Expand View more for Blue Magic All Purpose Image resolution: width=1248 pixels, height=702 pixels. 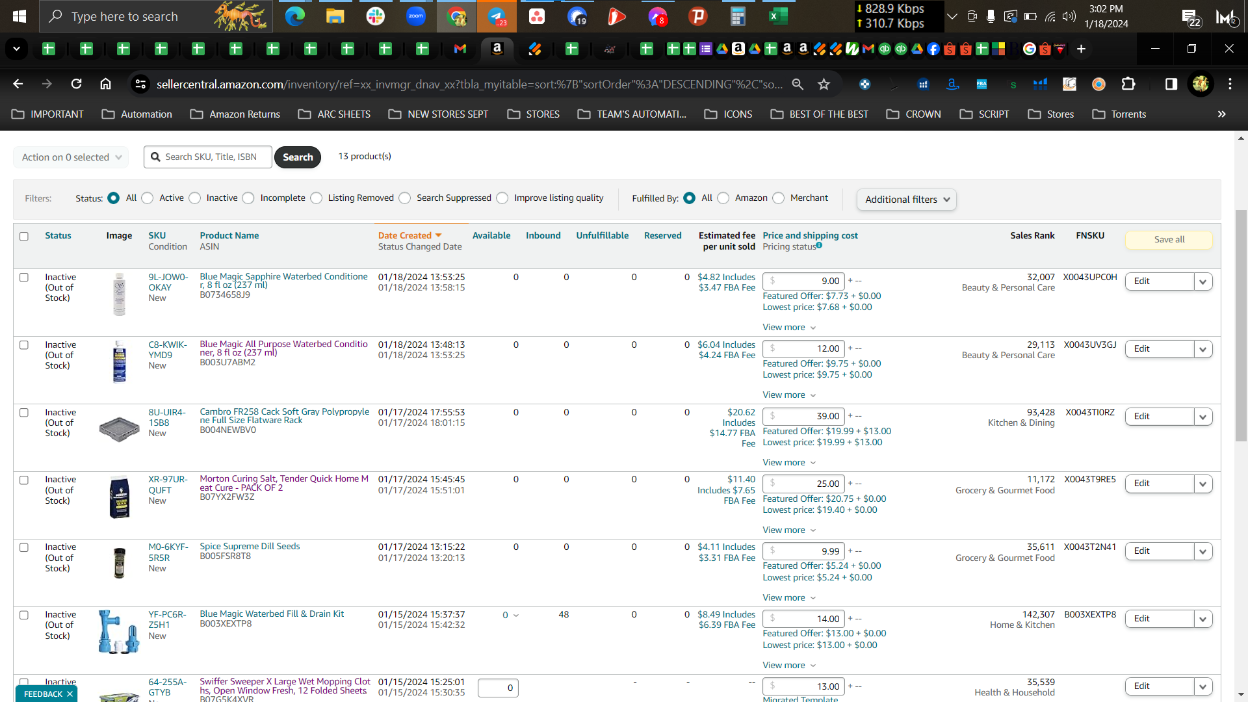[x=789, y=395]
